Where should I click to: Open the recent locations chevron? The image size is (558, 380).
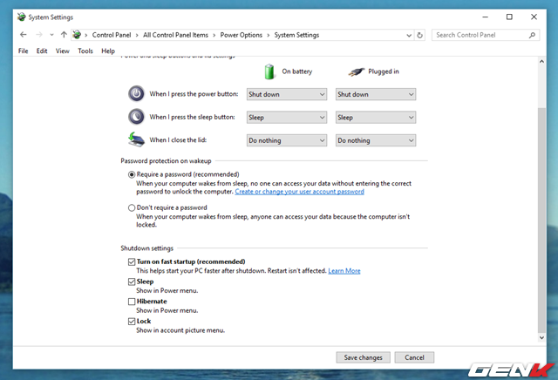[x=52, y=35]
